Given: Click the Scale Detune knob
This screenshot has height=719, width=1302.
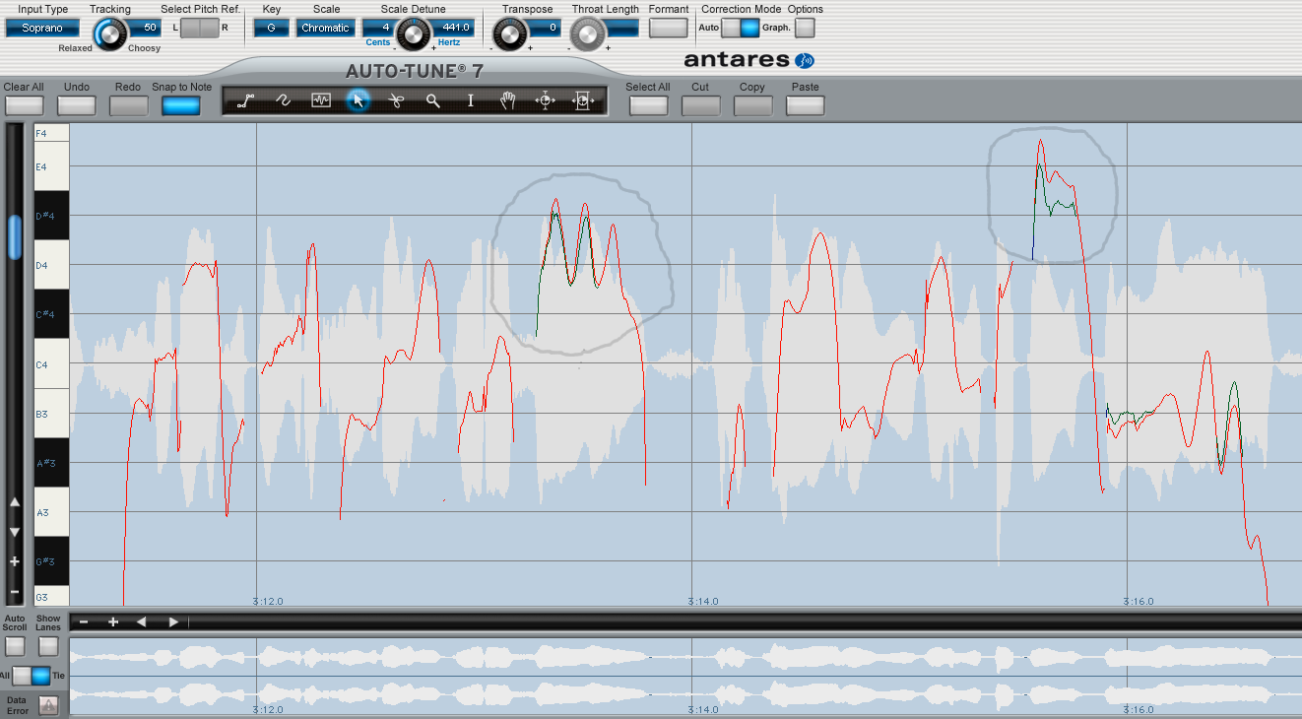Looking at the screenshot, I should point(414,34).
